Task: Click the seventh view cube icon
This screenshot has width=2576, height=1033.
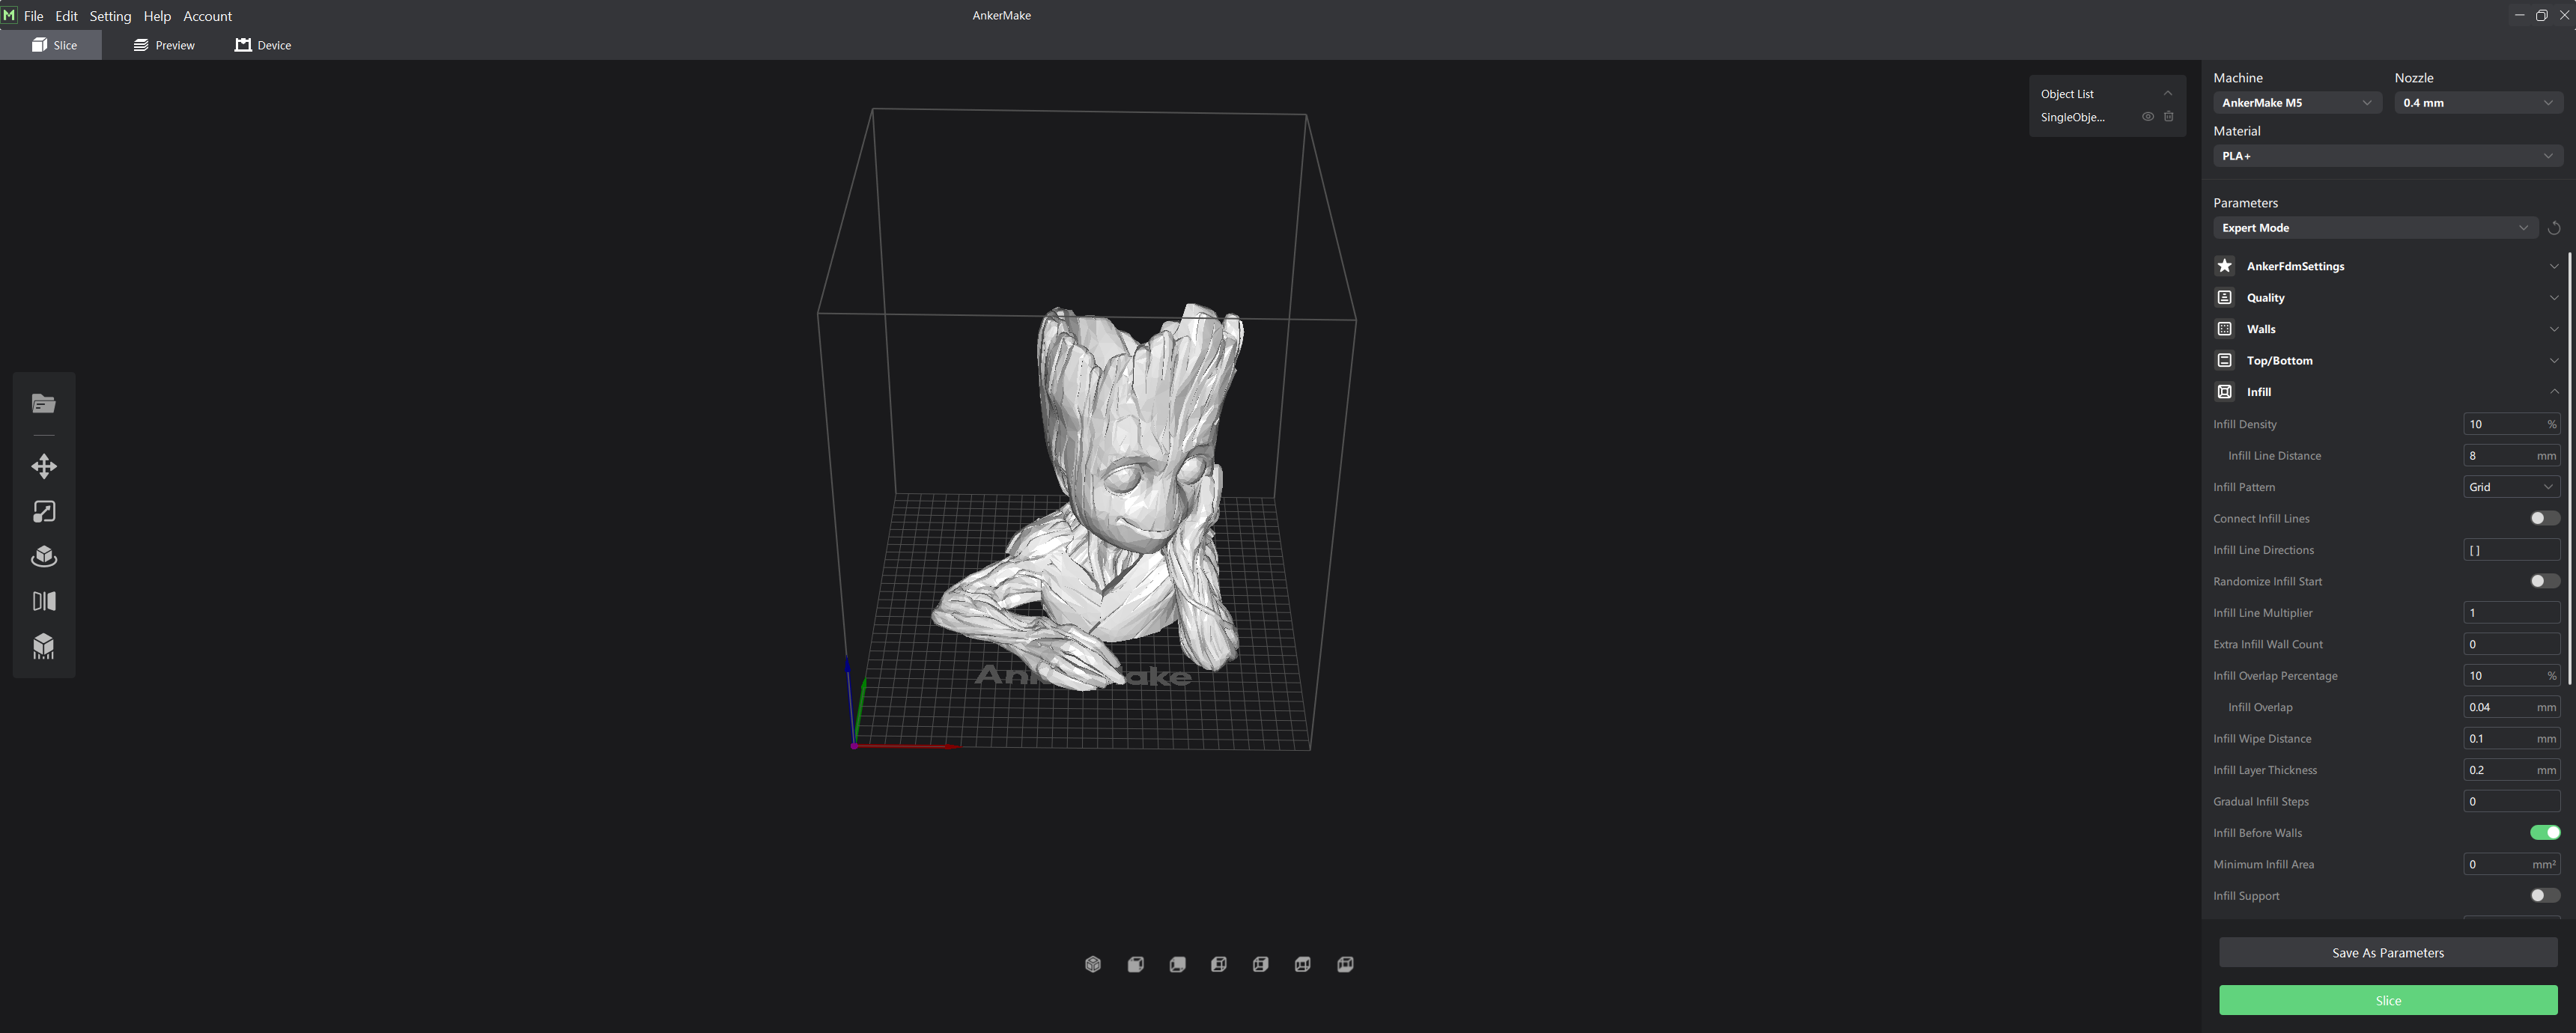Action: (1345, 965)
